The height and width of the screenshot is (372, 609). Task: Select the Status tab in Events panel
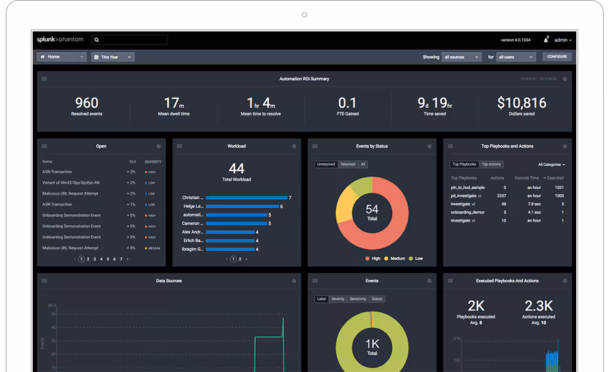[377, 299]
